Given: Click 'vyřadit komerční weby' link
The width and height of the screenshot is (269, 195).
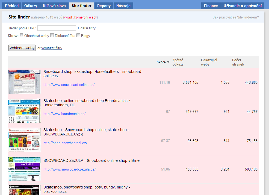Looking at the screenshot, I should coord(81,17).
